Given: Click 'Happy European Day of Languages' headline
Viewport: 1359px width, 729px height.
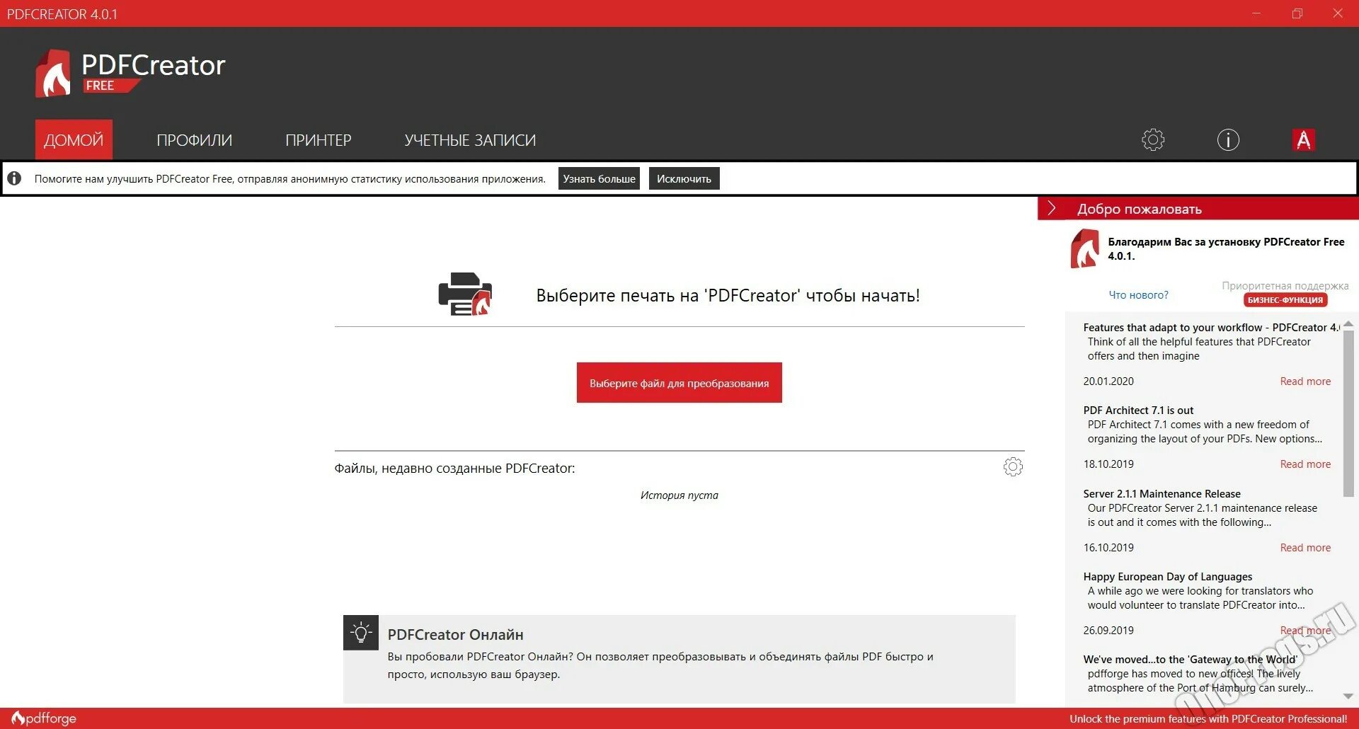Looking at the screenshot, I should [x=1167, y=577].
